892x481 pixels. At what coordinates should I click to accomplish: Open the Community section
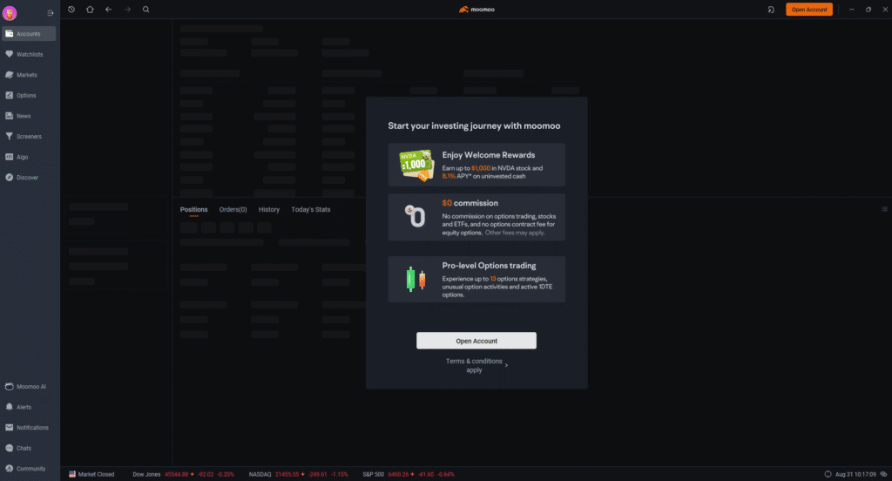29,469
